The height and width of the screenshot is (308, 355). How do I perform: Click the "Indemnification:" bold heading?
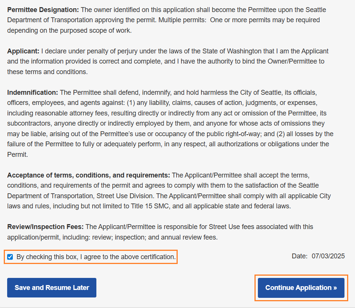pyautogui.click(x=33, y=92)
